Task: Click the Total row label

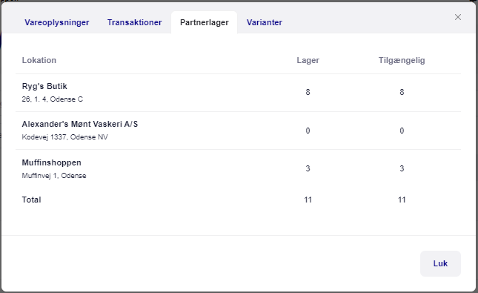Action: 31,200
